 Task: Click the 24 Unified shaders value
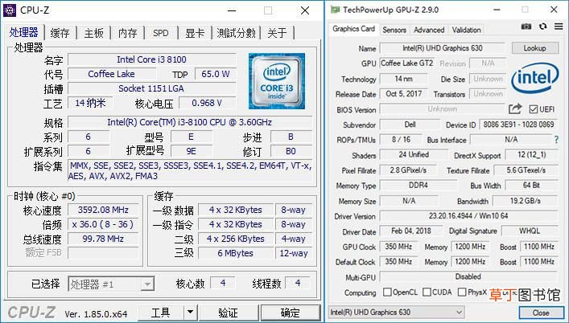coord(414,154)
